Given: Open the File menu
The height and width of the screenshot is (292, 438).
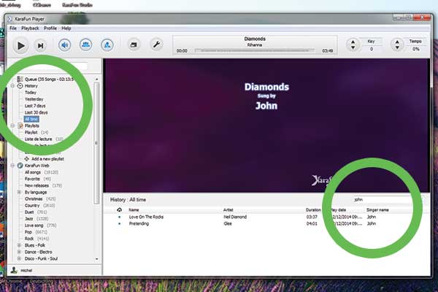Looking at the screenshot, I should click(13, 28).
